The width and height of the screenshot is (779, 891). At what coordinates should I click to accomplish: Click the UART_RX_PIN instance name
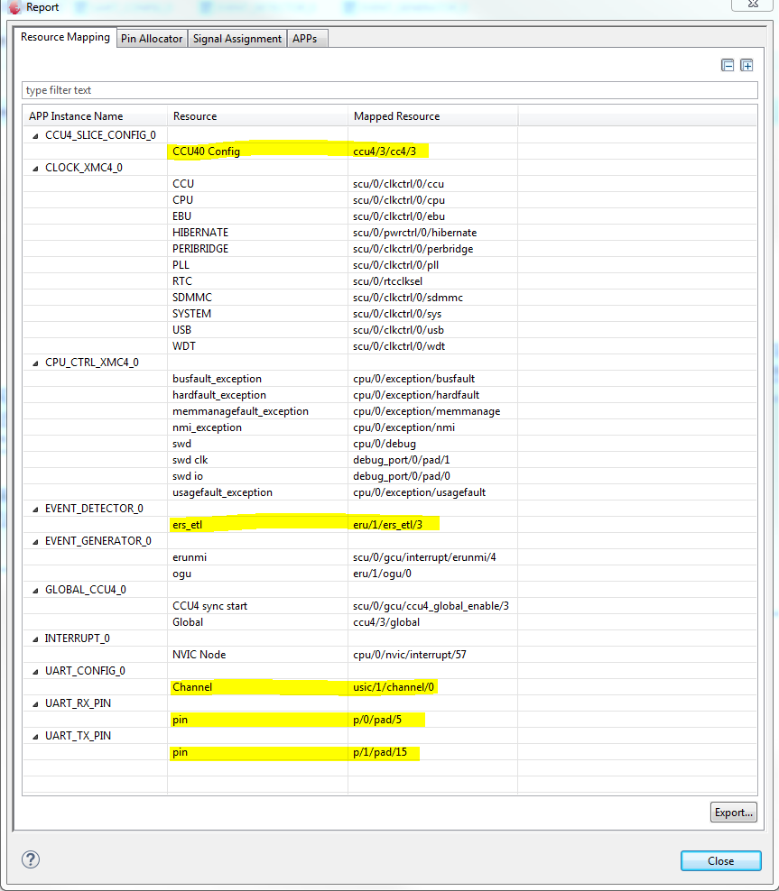[78, 703]
